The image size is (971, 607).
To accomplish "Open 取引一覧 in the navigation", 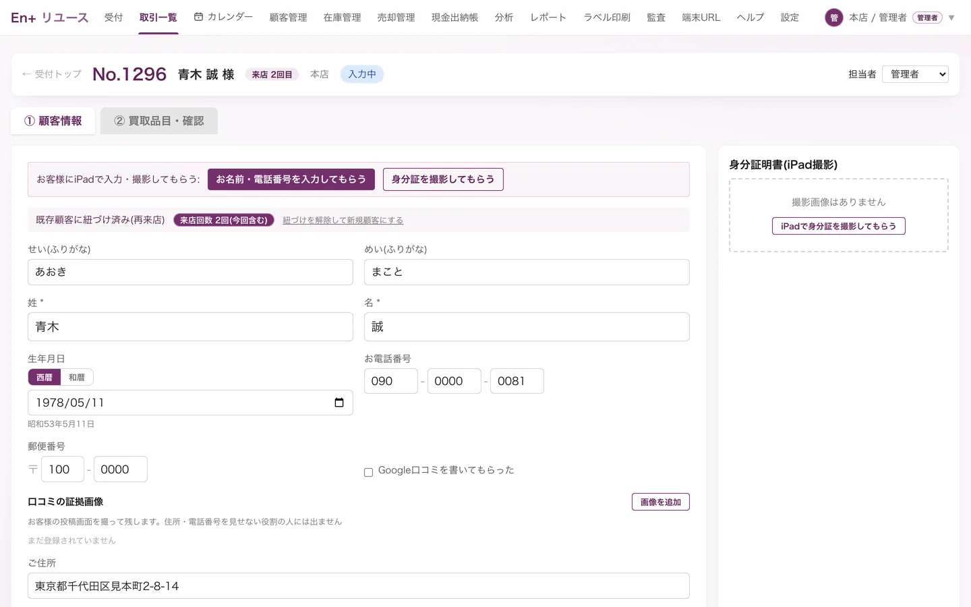I will click(158, 18).
